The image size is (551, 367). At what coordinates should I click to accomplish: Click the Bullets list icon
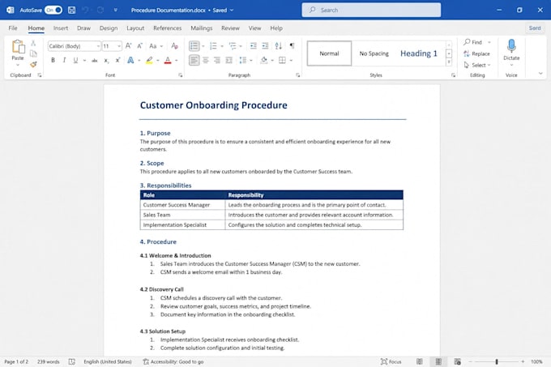click(194, 46)
